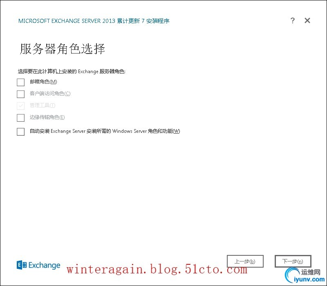The height and width of the screenshot is (286, 327).
Task: Click the setup title text MICROSOFT EXCHANGE SERVER 2013
Action: (67, 21)
